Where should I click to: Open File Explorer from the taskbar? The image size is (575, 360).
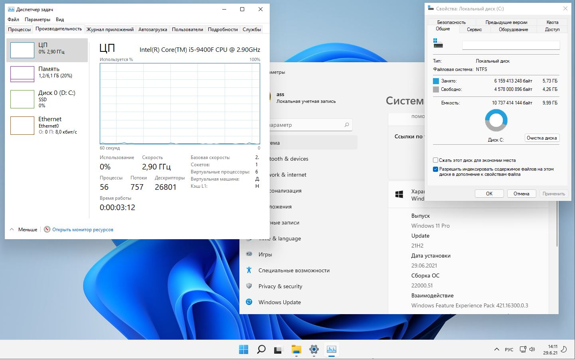point(296,350)
